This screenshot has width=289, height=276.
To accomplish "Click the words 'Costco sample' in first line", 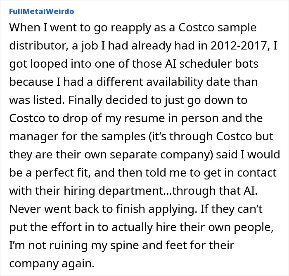I will click(217, 28).
